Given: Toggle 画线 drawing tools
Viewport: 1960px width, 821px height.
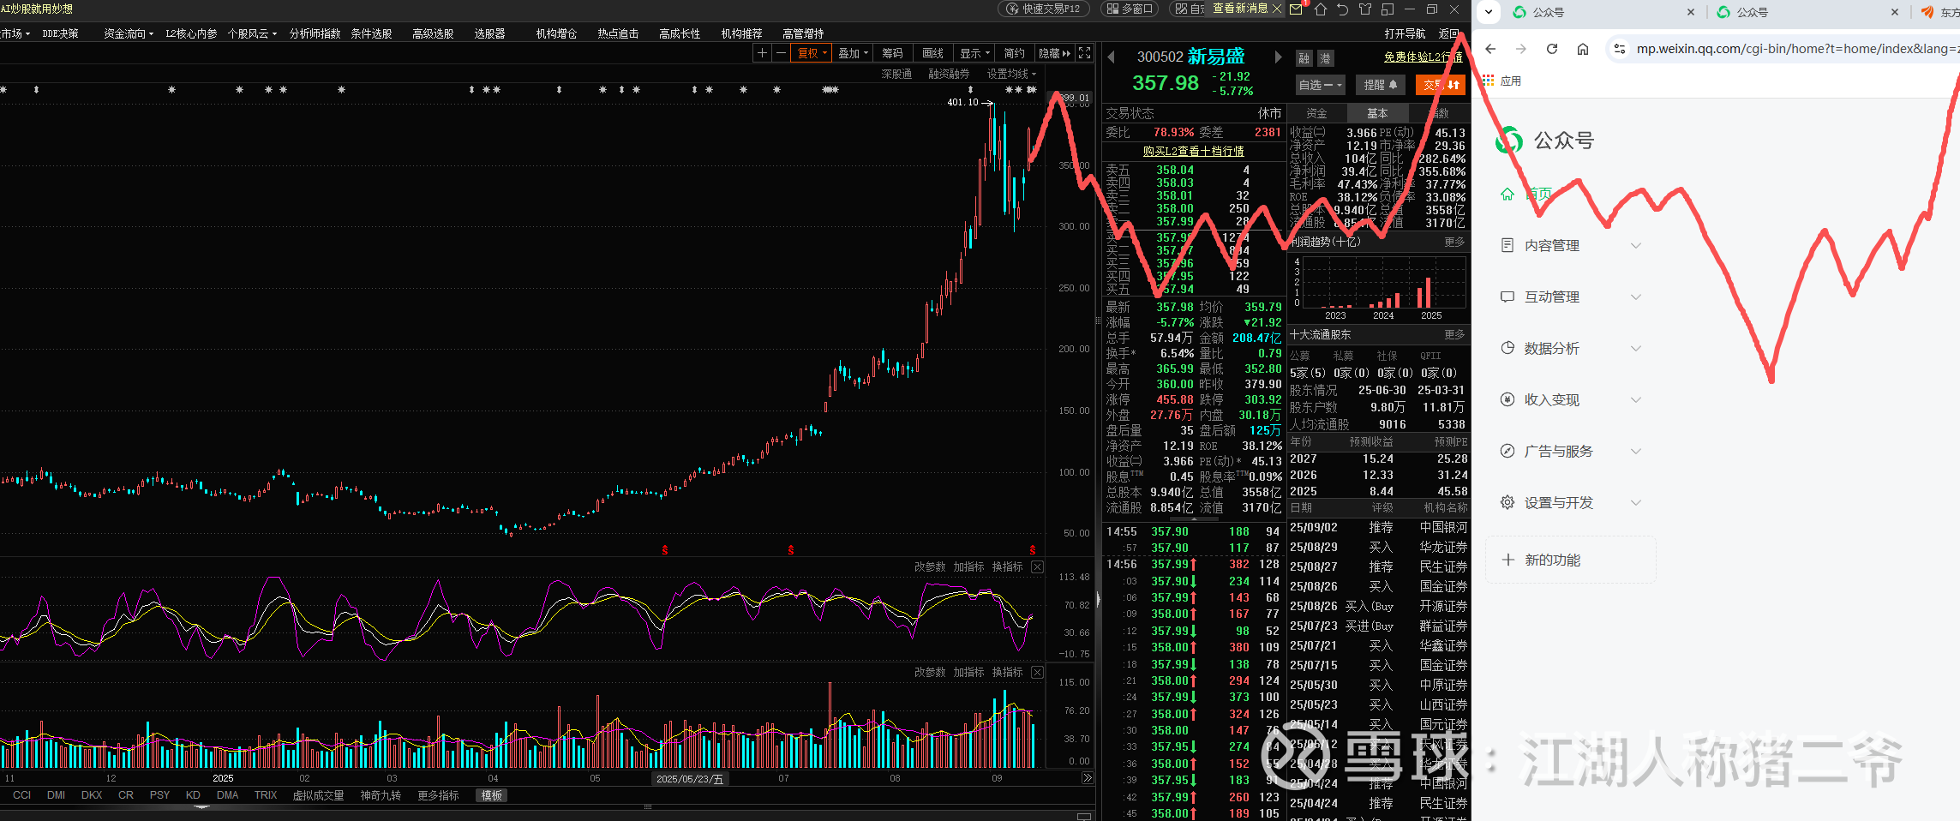Looking at the screenshot, I should [x=932, y=53].
